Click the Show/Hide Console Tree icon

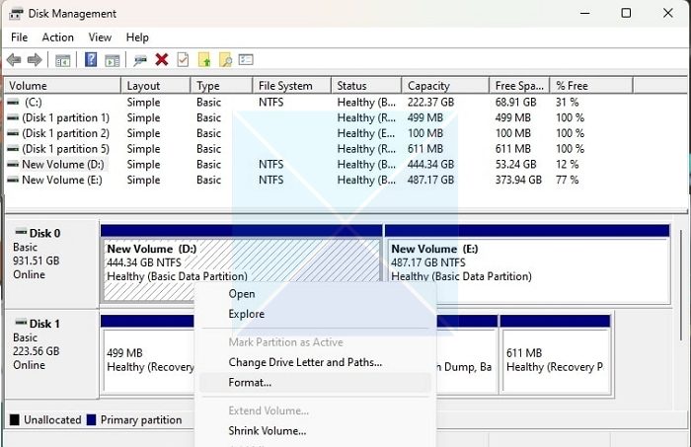(x=62, y=60)
